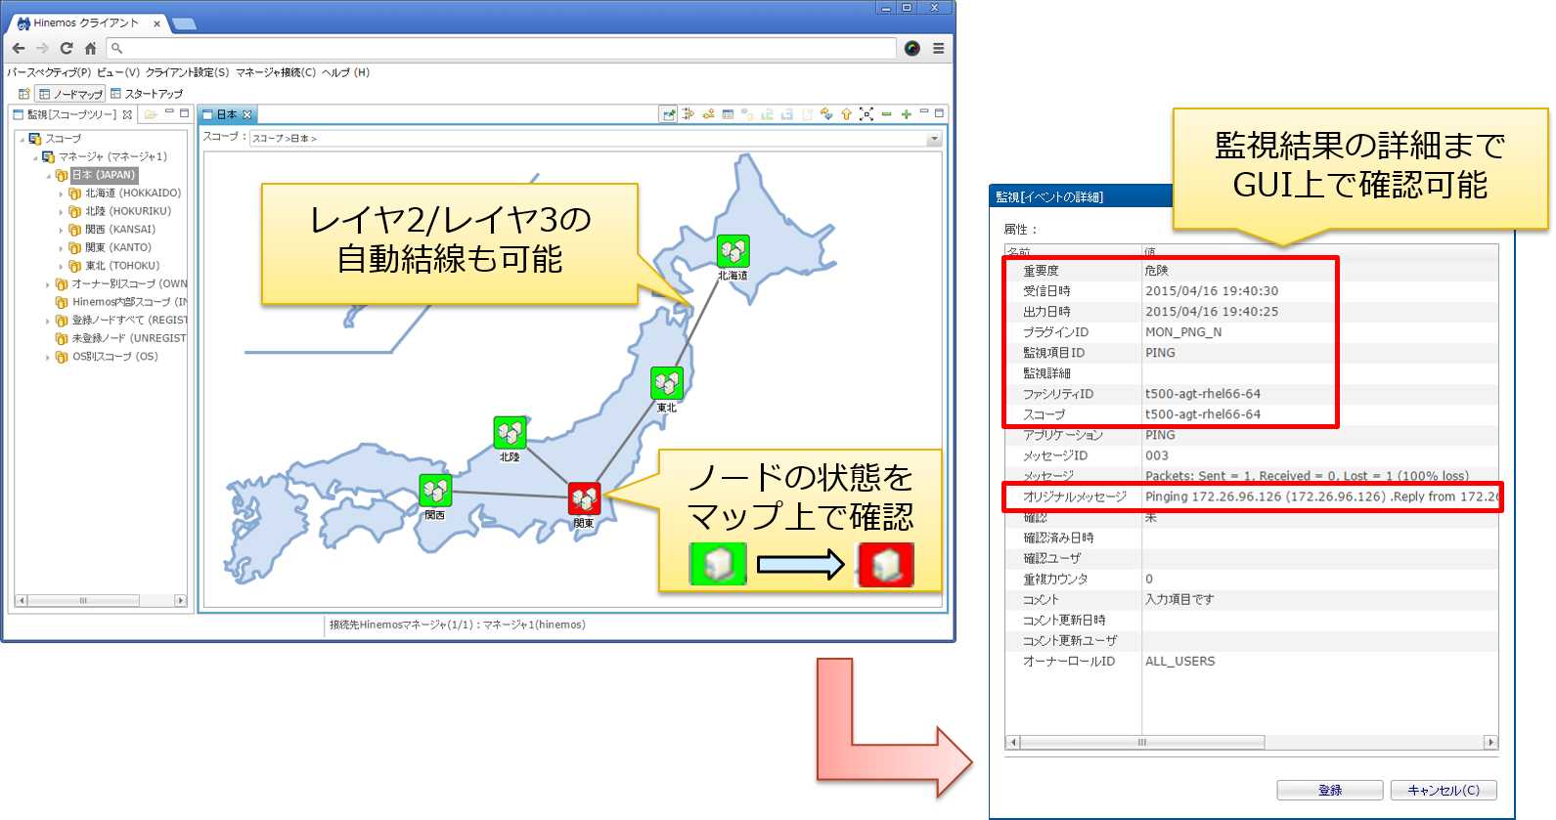Collapse the マネージャ (マネージャ1) tree node
This screenshot has width=1556, height=820.
click(x=36, y=156)
